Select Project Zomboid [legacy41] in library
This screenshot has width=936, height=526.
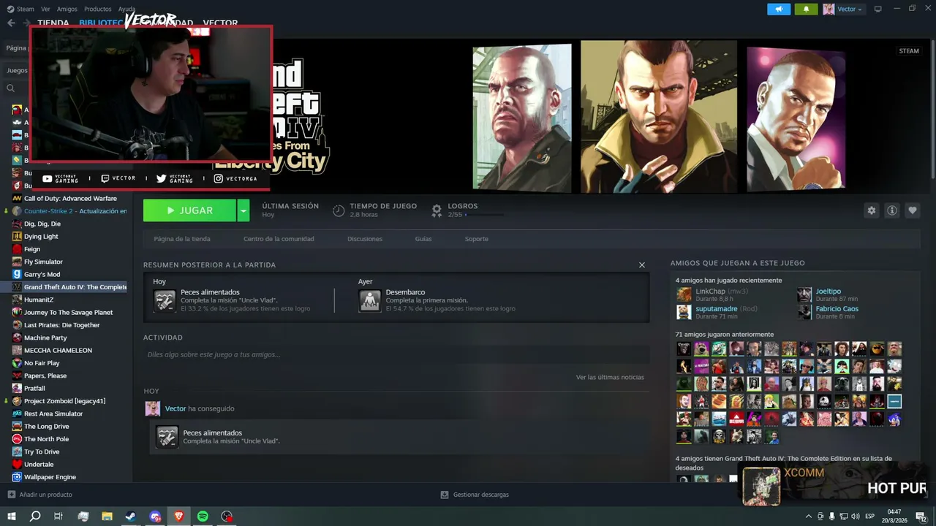pos(66,401)
